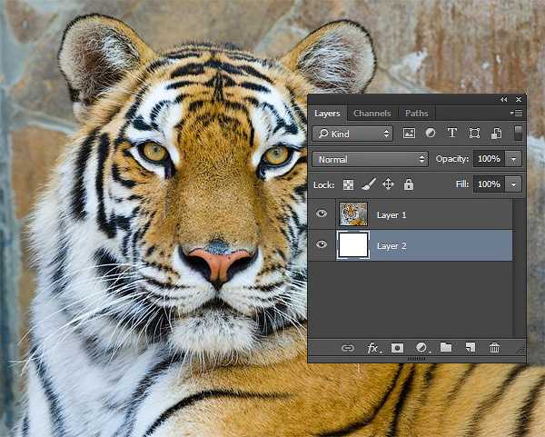Select the Layer 1 tiger thumbnail
The height and width of the screenshot is (437, 545).
tap(352, 214)
